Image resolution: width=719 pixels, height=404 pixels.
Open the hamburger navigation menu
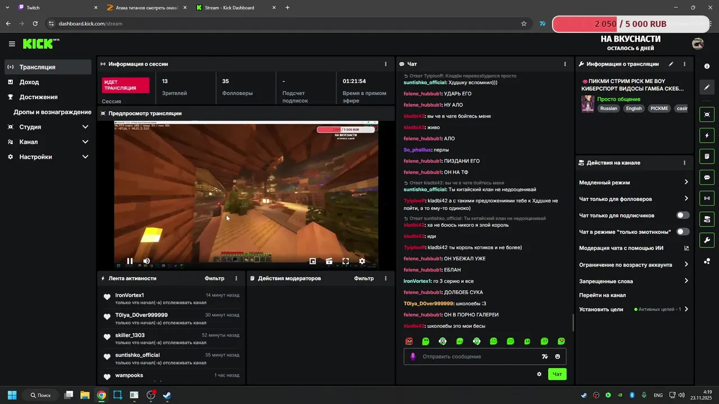(x=12, y=44)
